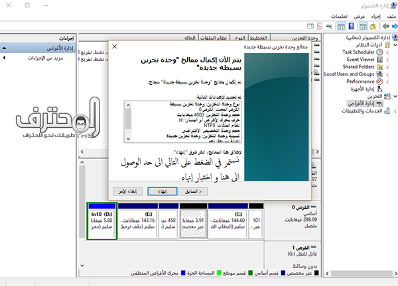The height and width of the screenshot is (286, 398).
Task: Click the إنهاء (Finish) wizard button
Action: 163,191
